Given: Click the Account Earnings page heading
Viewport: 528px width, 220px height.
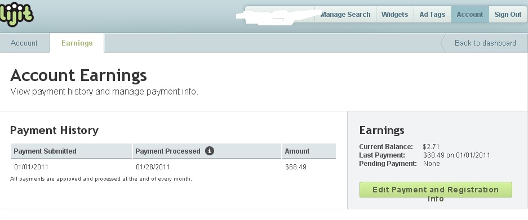Looking at the screenshot, I should 78,75.
